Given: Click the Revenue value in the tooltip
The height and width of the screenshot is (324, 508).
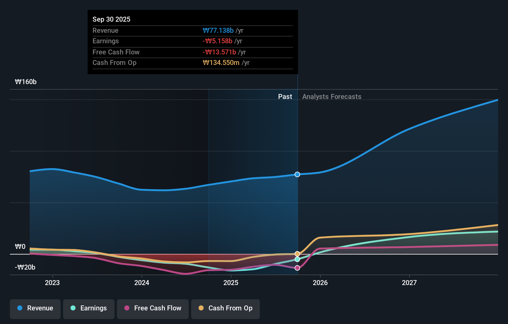Looking at the screenshot, I should (218, 30).
